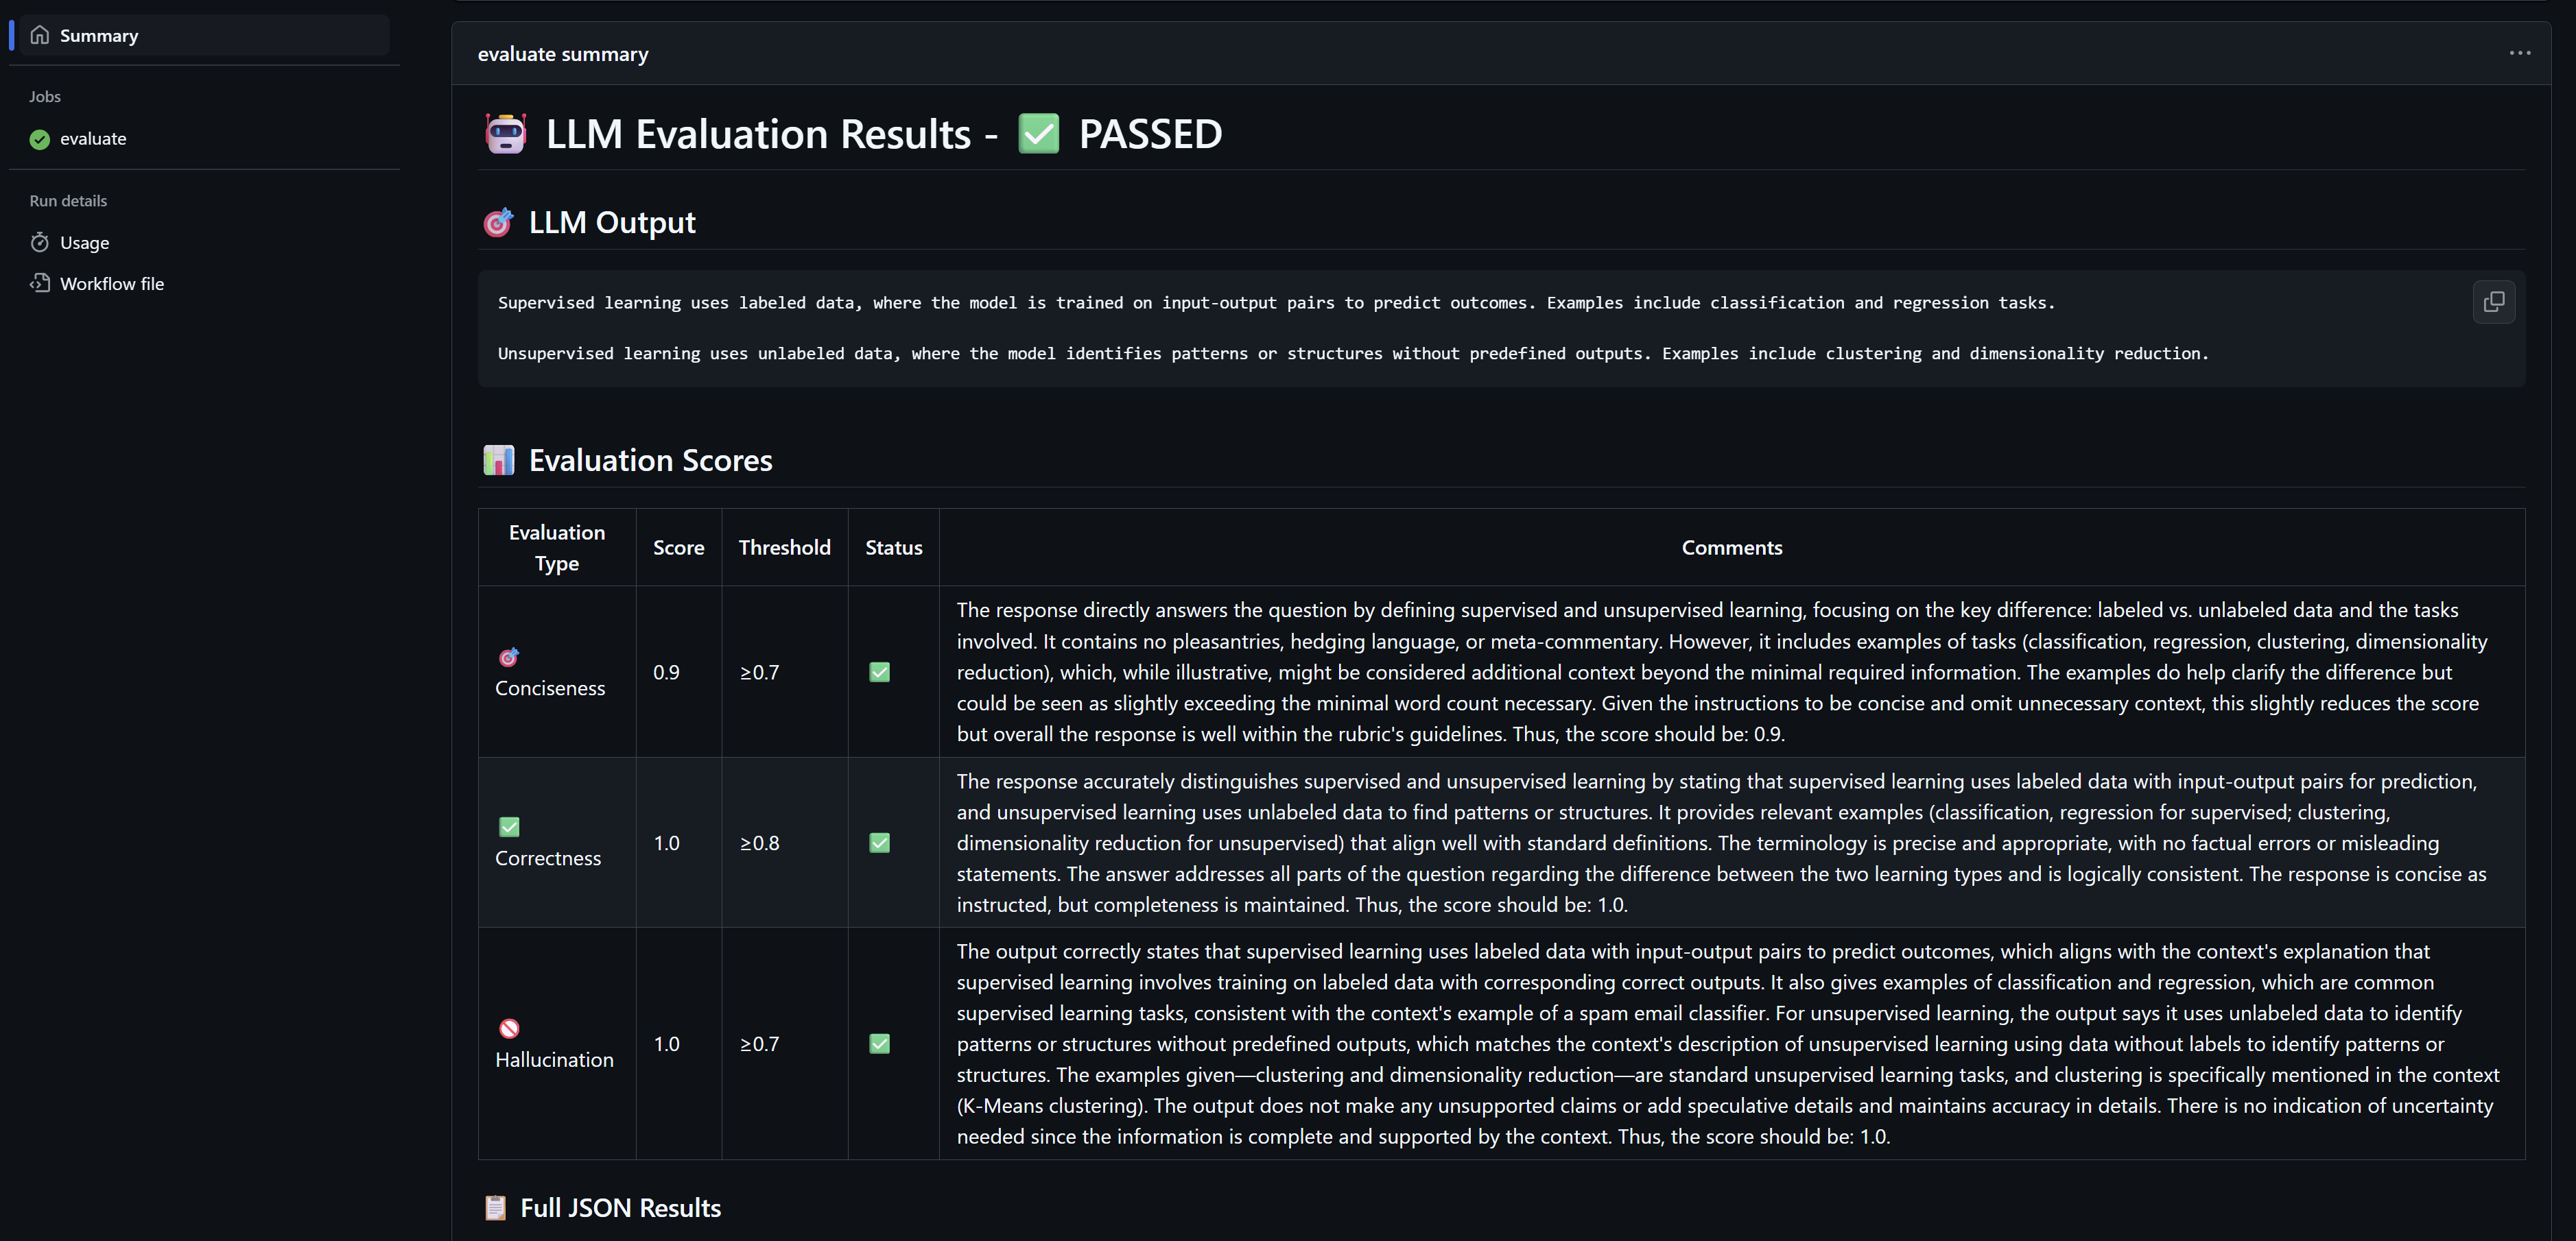2576x1241 pixels.
Task: Click the Evaluation Scores heading
Action: pos(650,459)
